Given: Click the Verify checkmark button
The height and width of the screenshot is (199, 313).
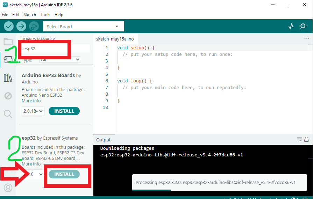Looking at the screenshot, I should pos(9,26).
